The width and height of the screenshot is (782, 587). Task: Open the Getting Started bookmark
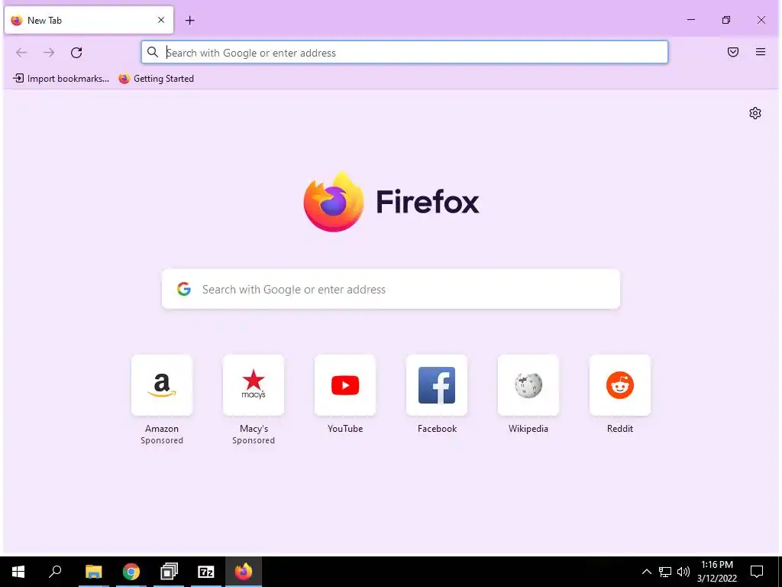point(156,79)
